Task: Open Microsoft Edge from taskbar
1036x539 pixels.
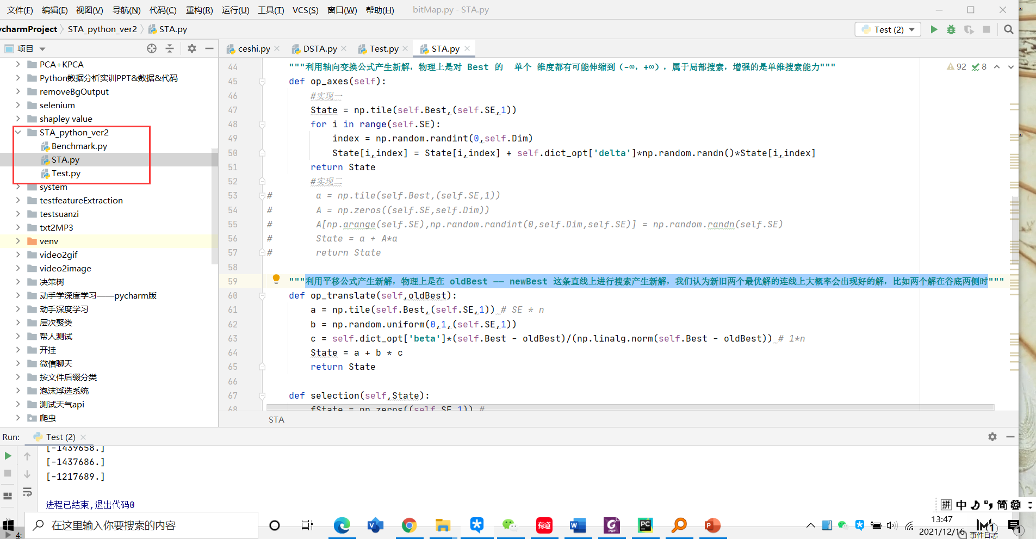Action: pos(342,525)
